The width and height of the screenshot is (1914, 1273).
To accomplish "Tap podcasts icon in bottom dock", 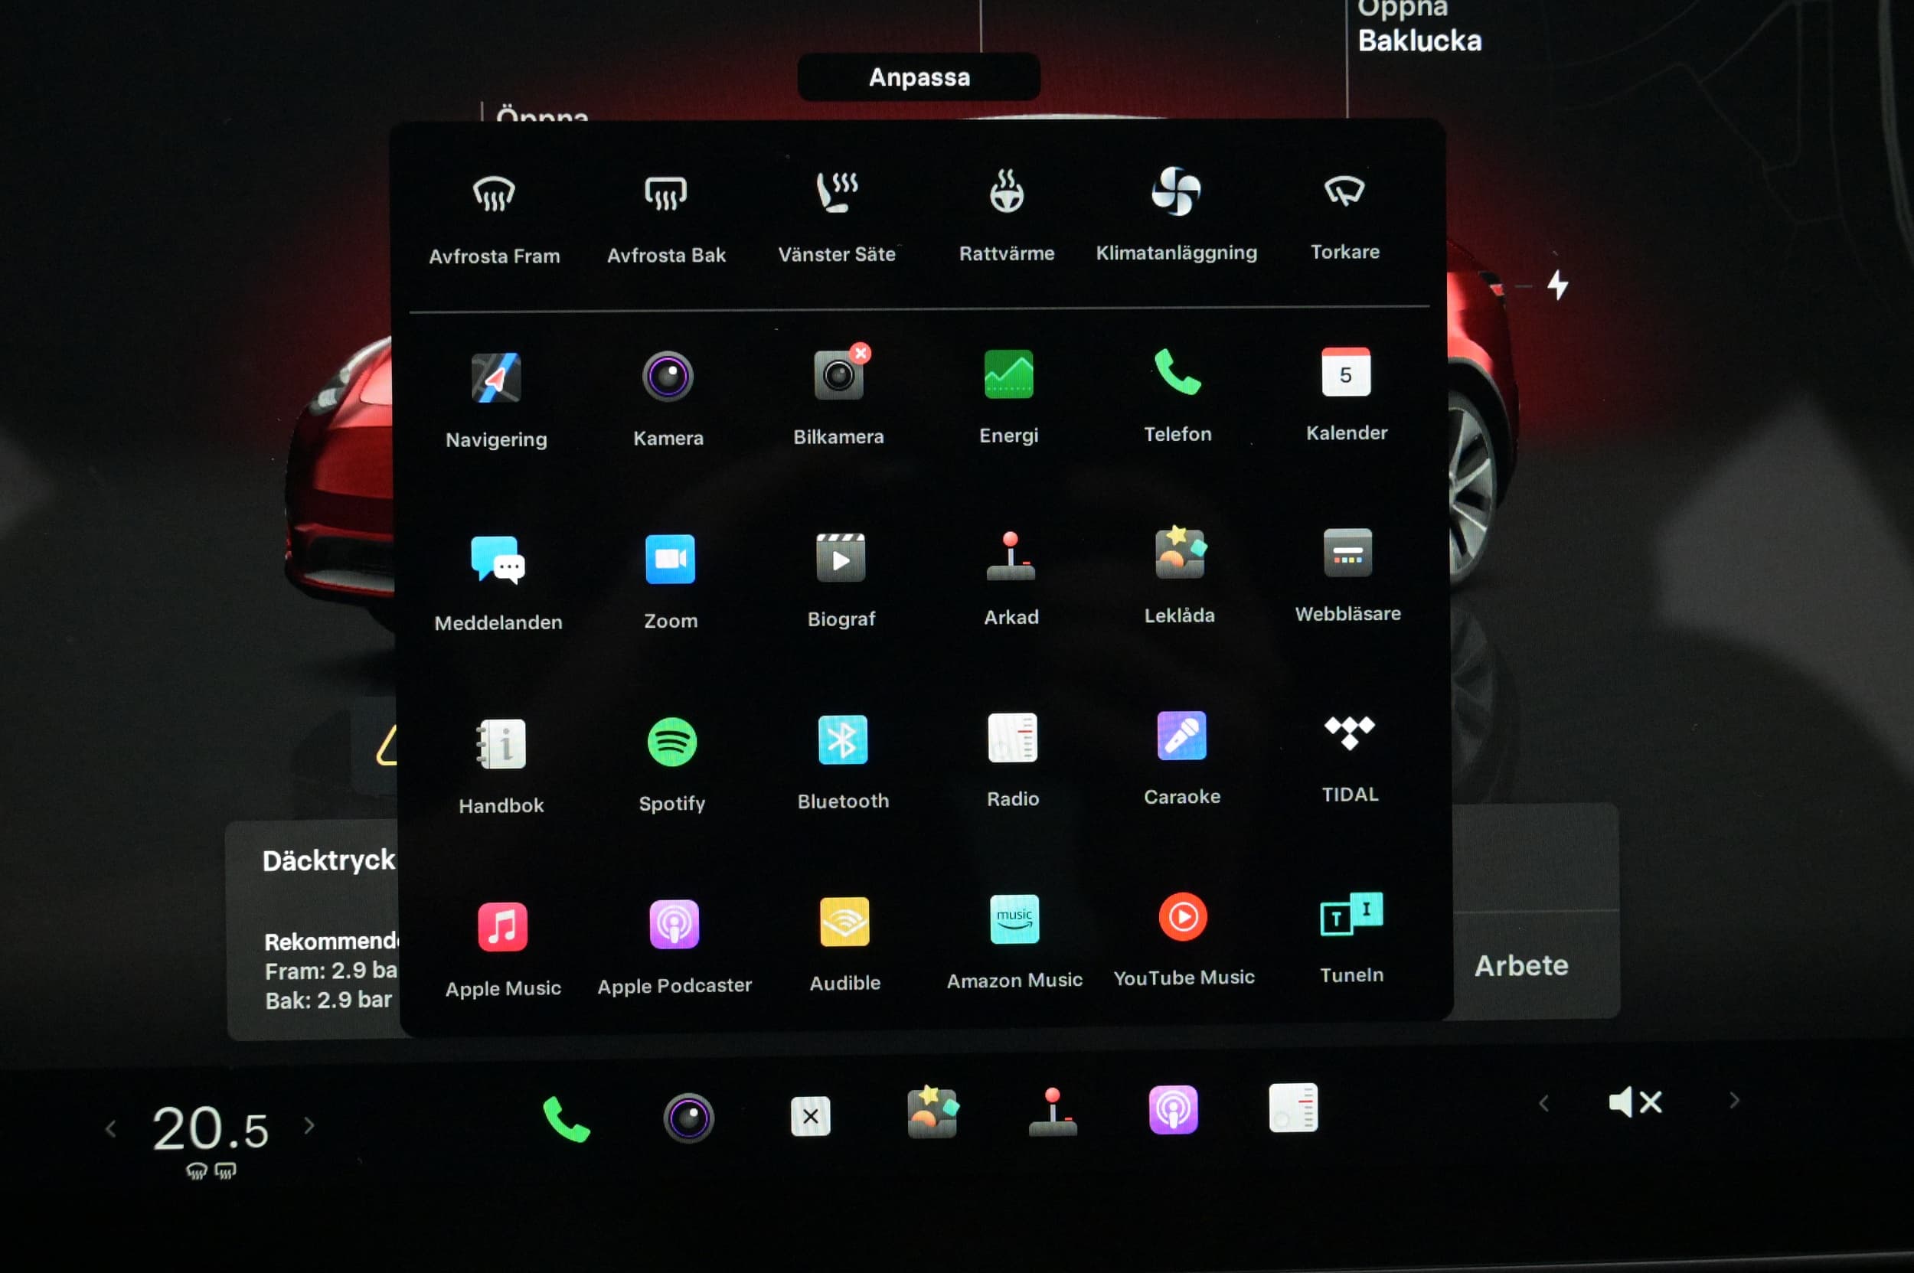I will pyautogui.click(x=1173, y=1109).
